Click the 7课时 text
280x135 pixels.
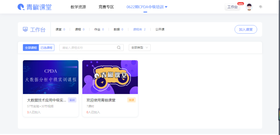tap(90, 106)
